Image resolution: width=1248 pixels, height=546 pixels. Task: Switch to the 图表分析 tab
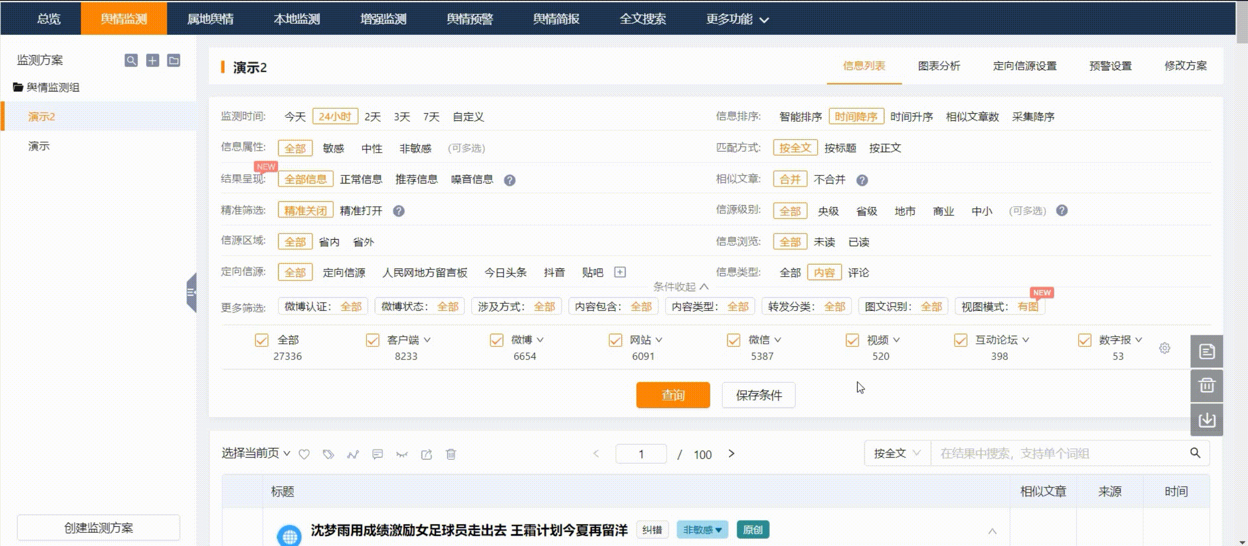(939, 66)
